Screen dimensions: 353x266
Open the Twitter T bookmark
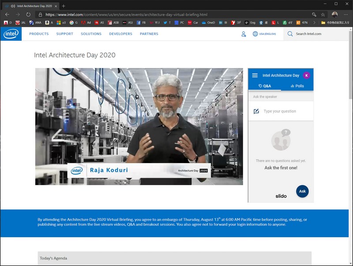click(167, 23)
